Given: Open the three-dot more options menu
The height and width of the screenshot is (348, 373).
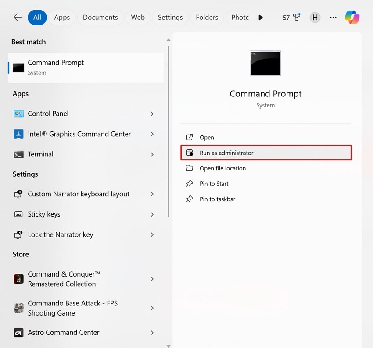Looking at the screenshot, I should [x=333, y=18].
